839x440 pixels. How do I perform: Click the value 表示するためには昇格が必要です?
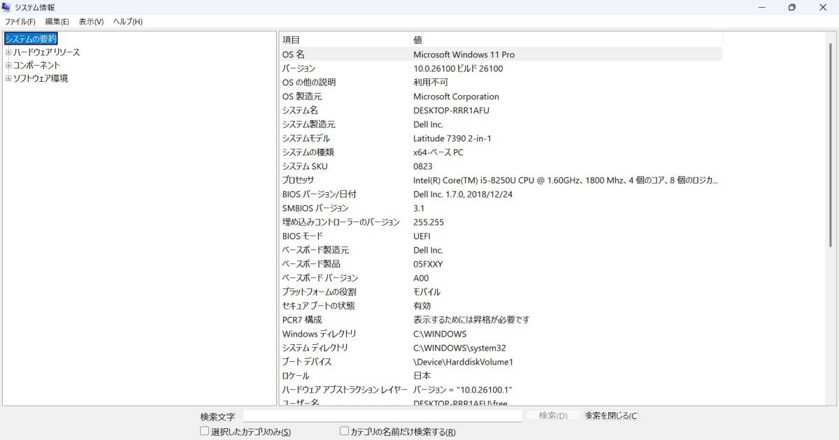pyautogui.click(x=471, y=320)
